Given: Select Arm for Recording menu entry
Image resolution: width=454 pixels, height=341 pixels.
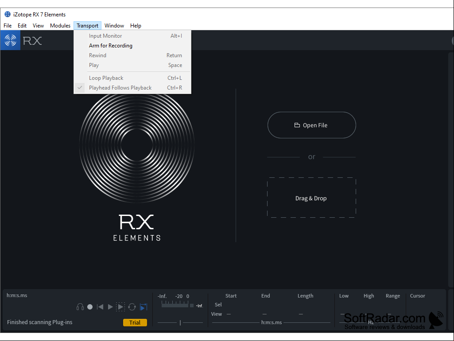Looking at the screenshot, I should [132, 46].
